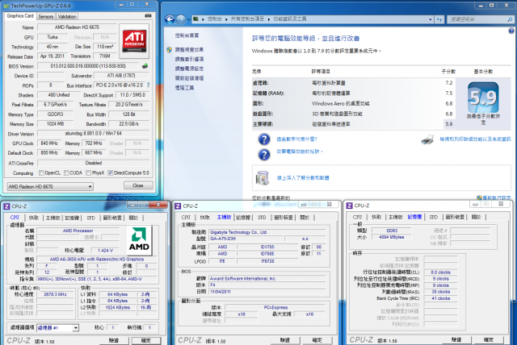Open help with the blue question icon at top right
Image resolution: width=517 pixels, height=345 pixels.
(511, 31)
